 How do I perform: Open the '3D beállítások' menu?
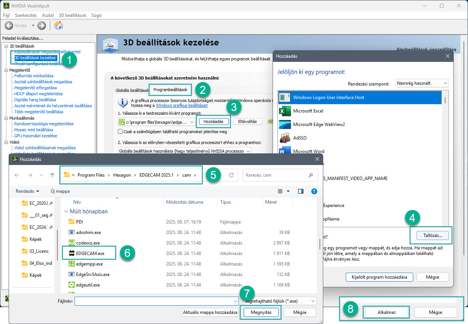coord(72,15)
